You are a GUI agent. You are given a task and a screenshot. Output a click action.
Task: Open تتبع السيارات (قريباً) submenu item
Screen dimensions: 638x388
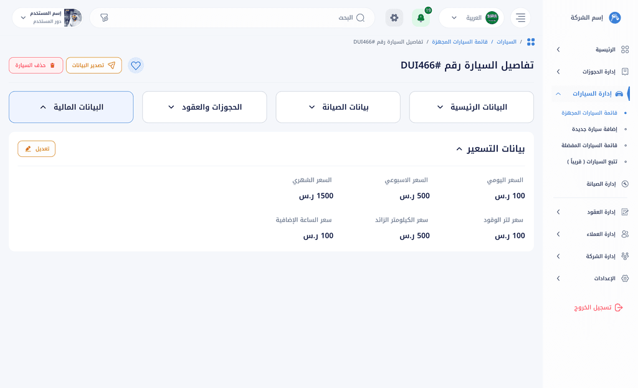[x=592, y=161]
